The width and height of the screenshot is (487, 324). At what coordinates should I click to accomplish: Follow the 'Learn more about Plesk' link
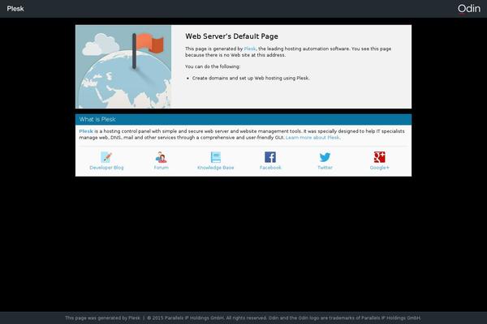coord(312,138)
